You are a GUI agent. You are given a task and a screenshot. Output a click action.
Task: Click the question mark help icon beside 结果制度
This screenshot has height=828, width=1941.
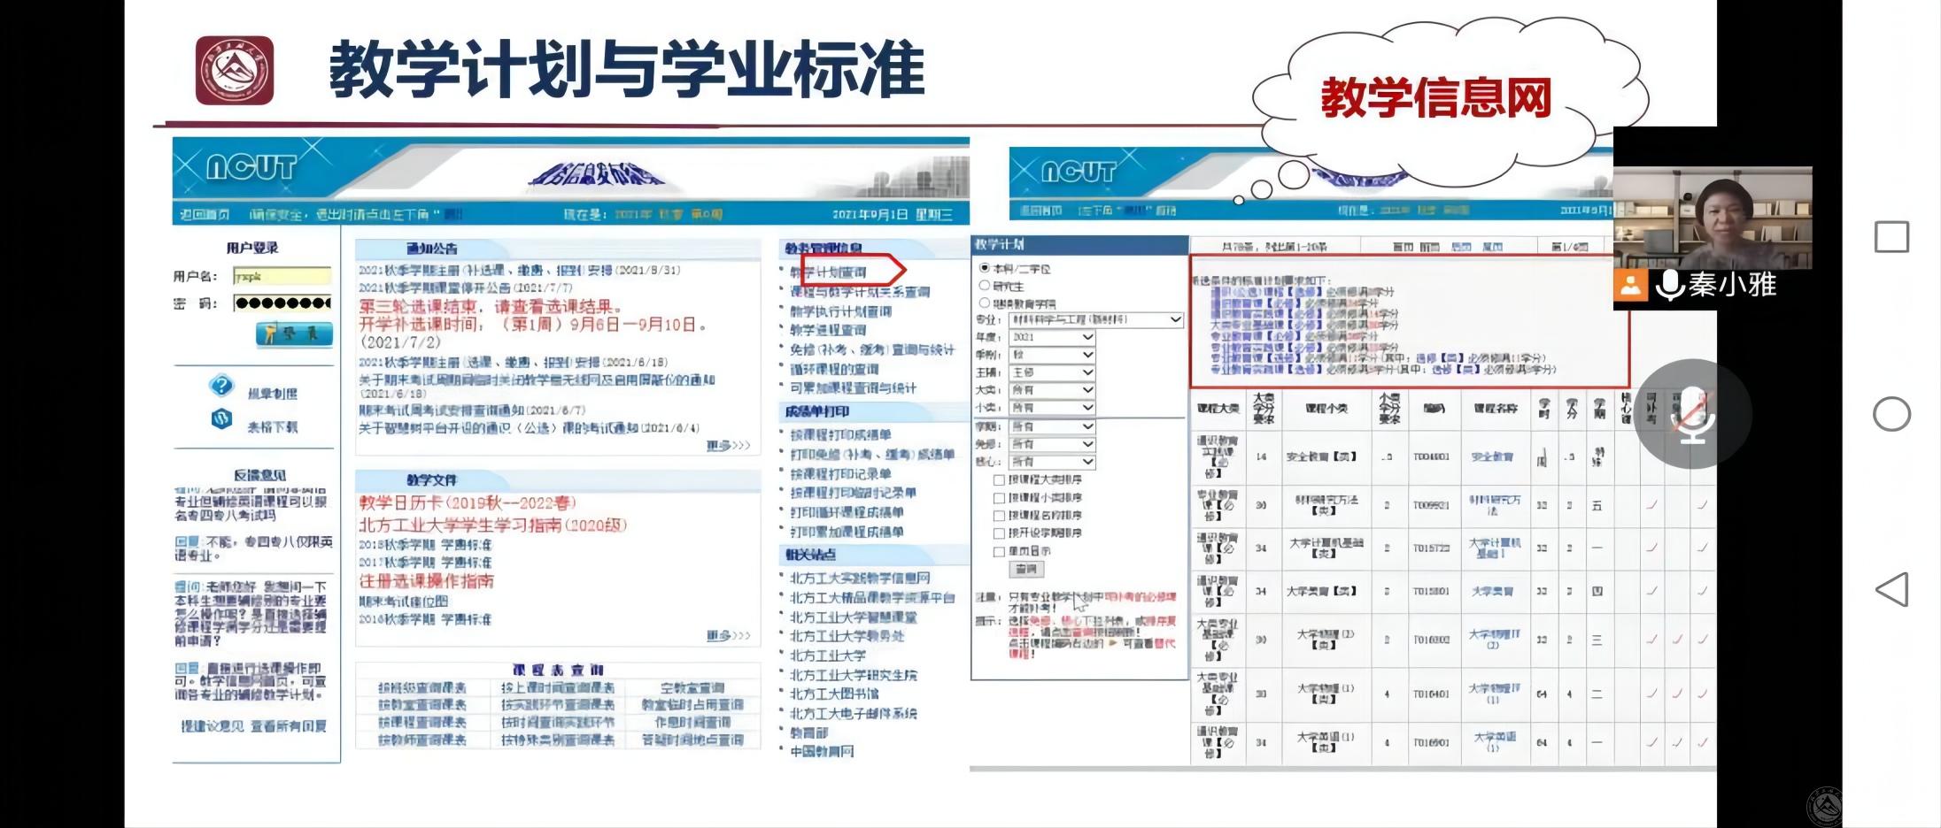pyautogui.click(x=221, y=387)
